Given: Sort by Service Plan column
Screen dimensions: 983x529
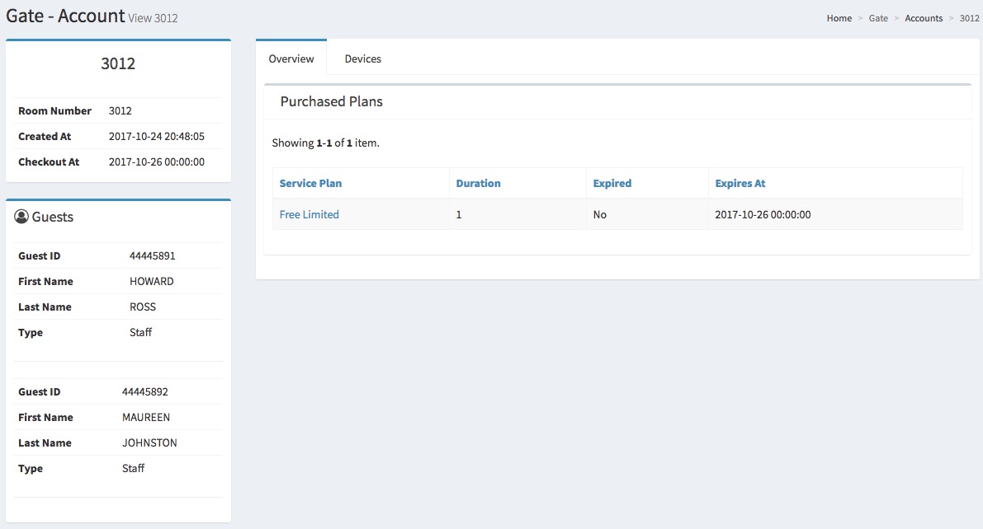Looking at the screenshot, I should point(310,183).
